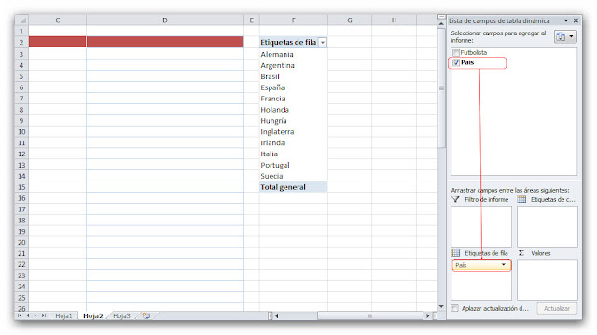
Task: Select the Francia cell
Action: [294, 99]
